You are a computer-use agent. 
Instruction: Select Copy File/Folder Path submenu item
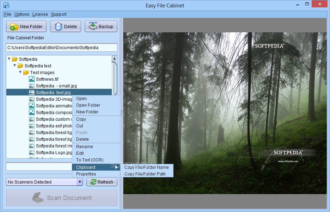tap(147, 174)
